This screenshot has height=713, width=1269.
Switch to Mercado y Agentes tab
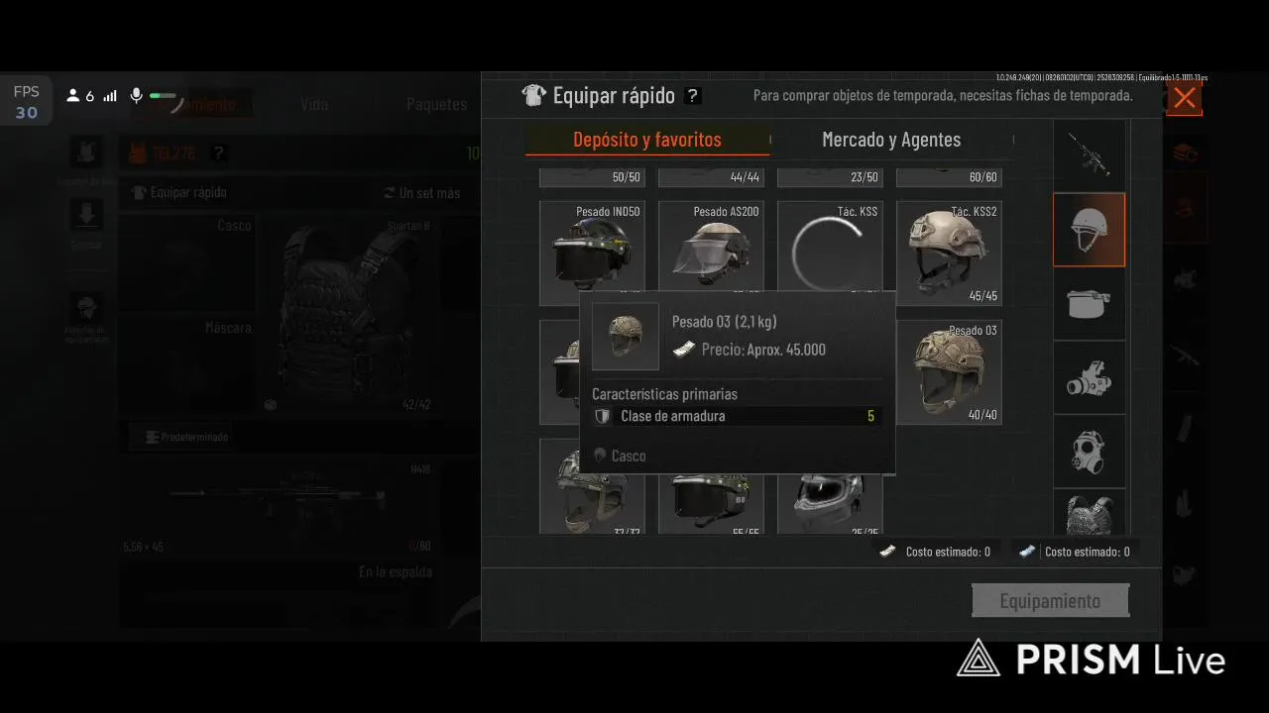891,140
